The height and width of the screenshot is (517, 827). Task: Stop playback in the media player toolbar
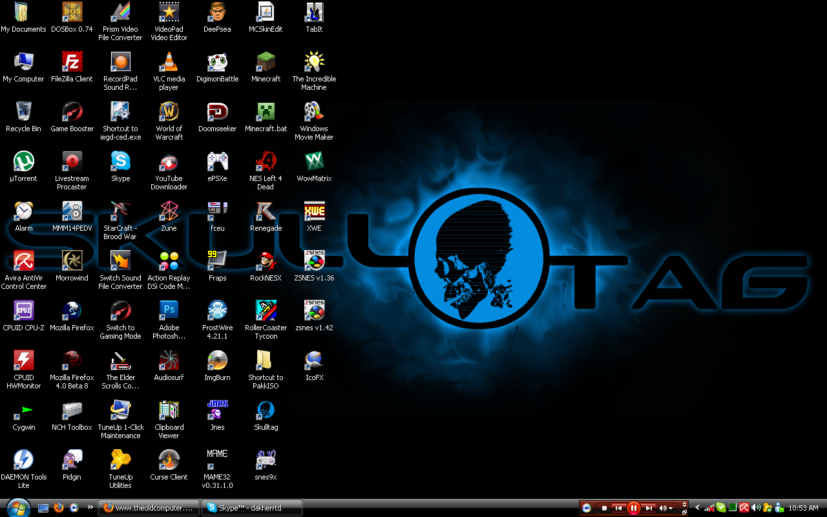pos(604,508)
